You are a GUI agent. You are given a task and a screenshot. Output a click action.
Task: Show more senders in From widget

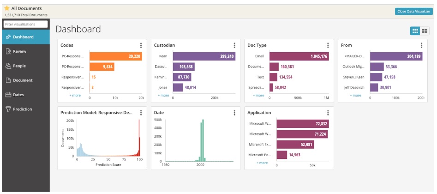tap(355, 96)
